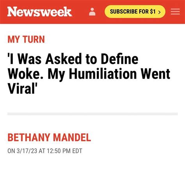Viewport: 185px width, 173px height.
Task: Tap the BETHANY MANDEL byline text
Action: tap(49, 137)
